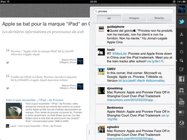Tap djmarkking's avatar in search results
This screenshot has width=187, height=140.
pyautogui.click(x=101, y=91)
